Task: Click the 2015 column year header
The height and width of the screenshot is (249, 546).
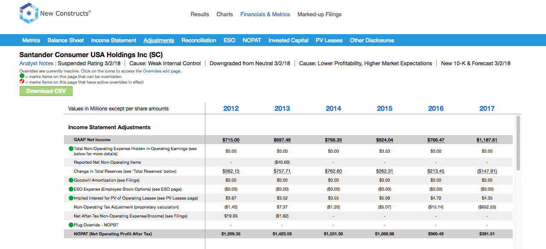Action: click(385, 108)
